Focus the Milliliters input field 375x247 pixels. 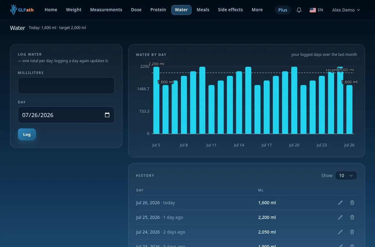point(66,86)
